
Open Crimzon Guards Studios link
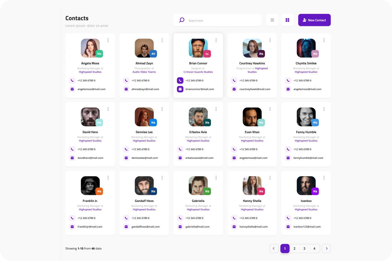coord(198,72)
